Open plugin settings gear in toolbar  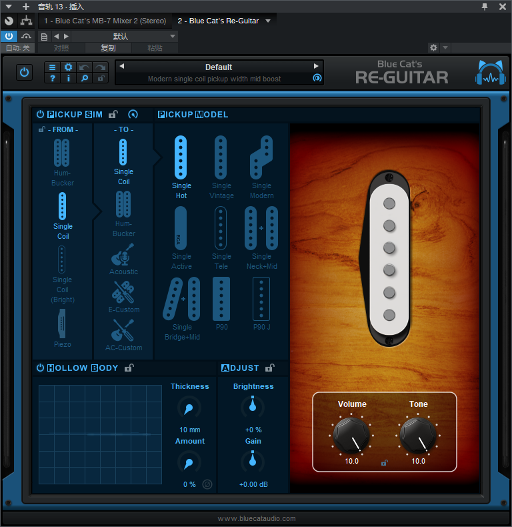[x=68, y=67]
